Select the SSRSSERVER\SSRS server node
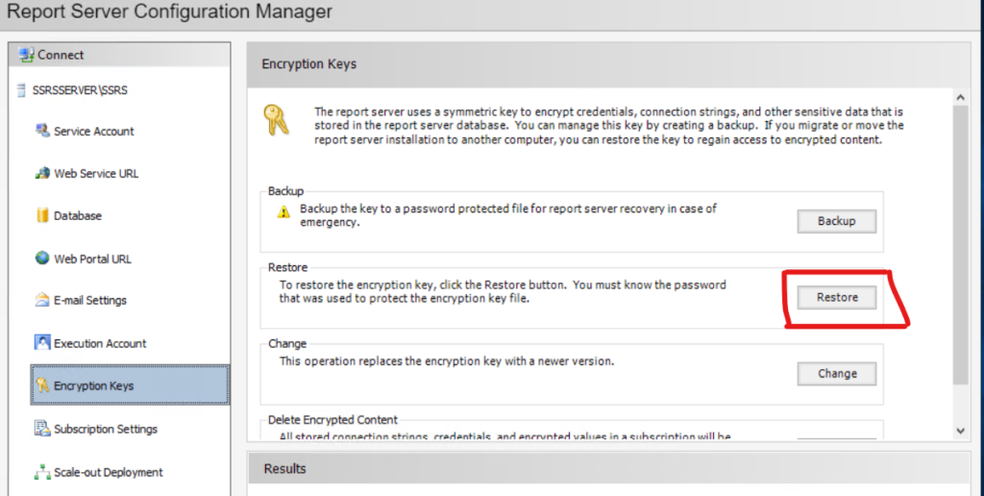 [x=80, y=90]
